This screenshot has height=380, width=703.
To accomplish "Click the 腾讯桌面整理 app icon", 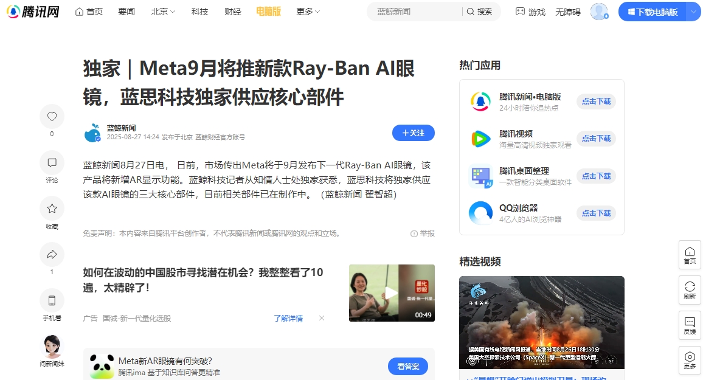I will tap(480, 176).
